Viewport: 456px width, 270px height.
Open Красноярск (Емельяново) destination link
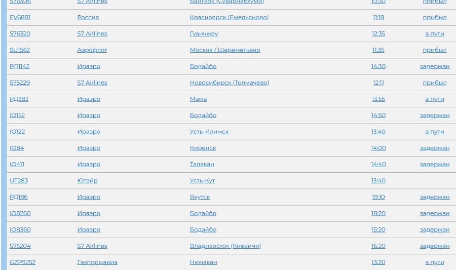pyautogui.click(x=229, y=17)
